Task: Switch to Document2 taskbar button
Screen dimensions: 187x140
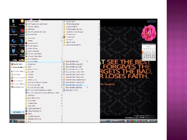Action: click(115, 121)
